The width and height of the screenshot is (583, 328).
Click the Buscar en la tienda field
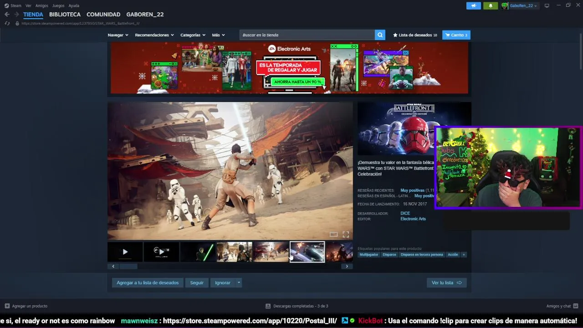(x=307, y=35)
